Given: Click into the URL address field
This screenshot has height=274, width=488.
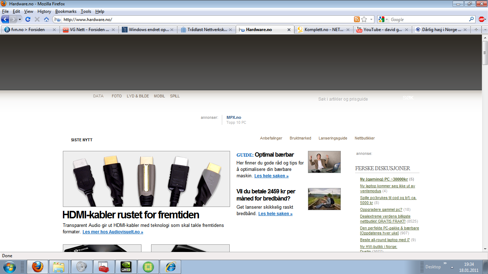Looking at the screenshot, I should [x=207, y=19].
